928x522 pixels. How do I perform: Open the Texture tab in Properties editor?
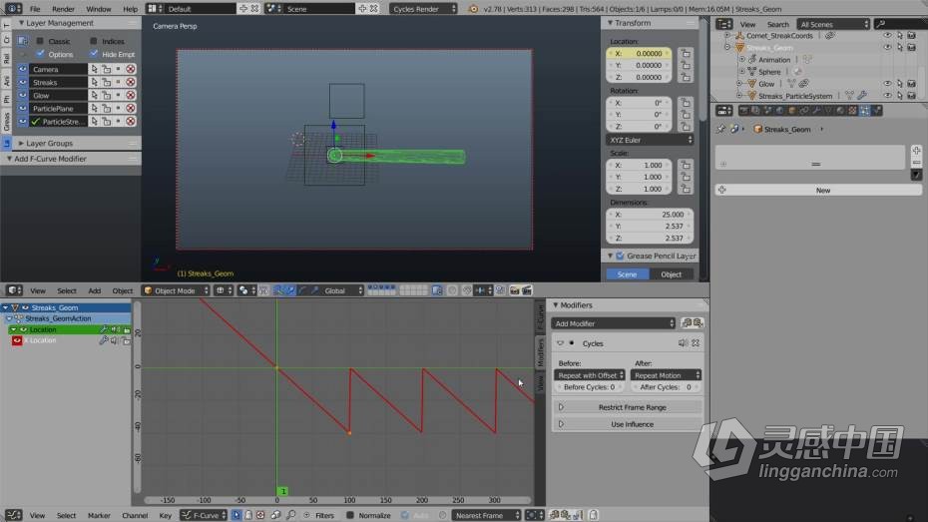pos(852,111)
